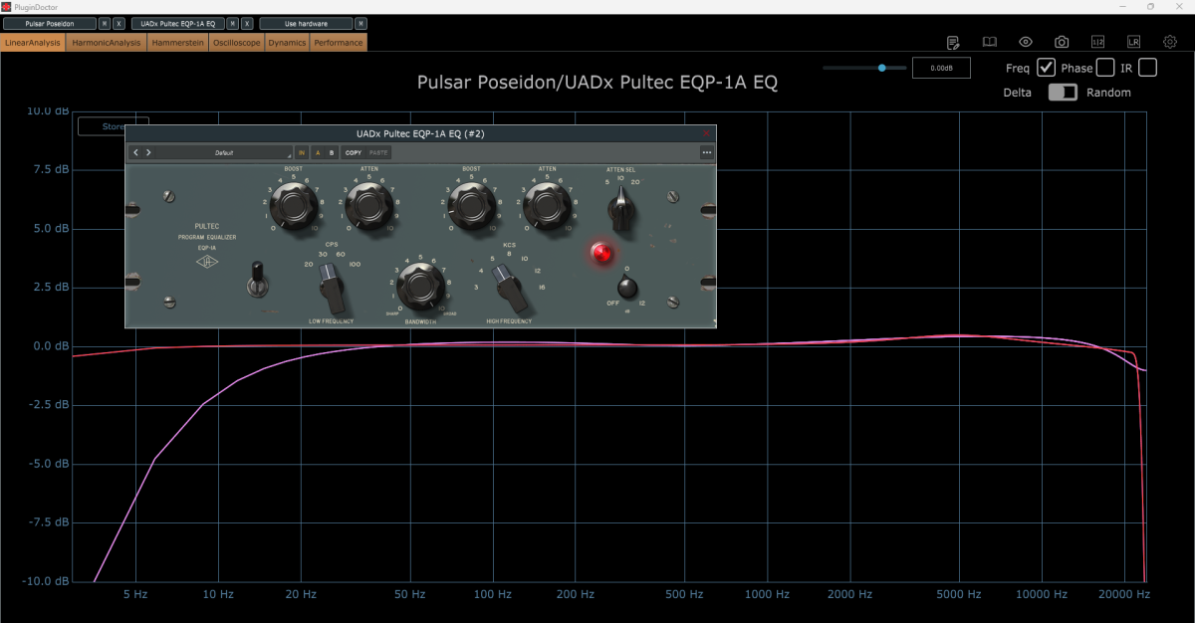The width and height of the screenshot is (1195, 623).
Task: Go to previous preset arrow in Pultec window
Action: (x=136, y=152)
